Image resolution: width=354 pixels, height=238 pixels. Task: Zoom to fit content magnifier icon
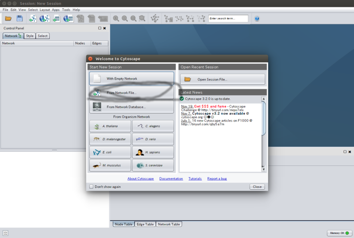(x=134, y=19)
